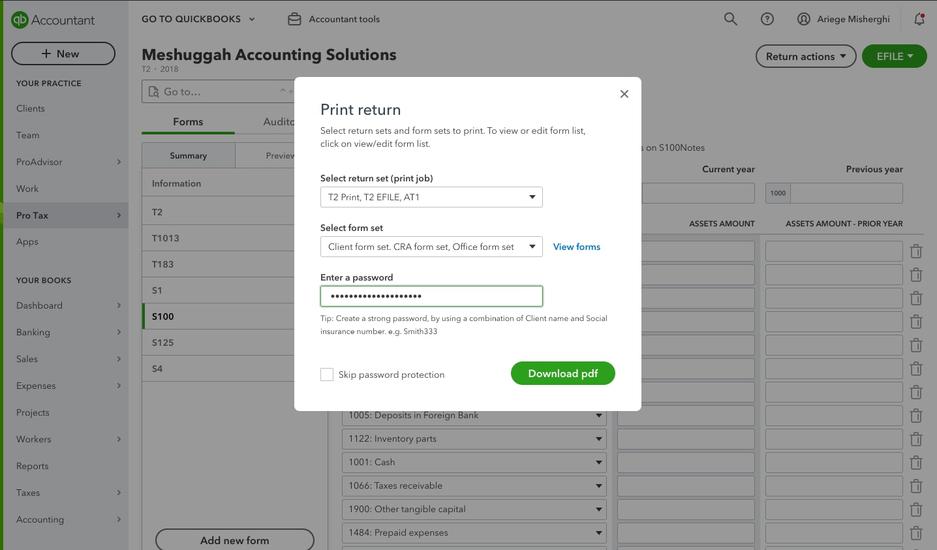This screenshot has width=937, height=550.
Task: Open Team in the sidebar
Action: [28, 135]
